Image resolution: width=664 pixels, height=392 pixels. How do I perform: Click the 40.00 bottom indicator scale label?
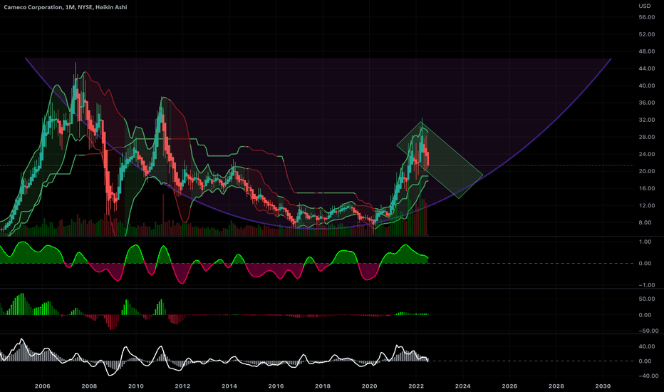pyautogui.click(x=647, y=346)
